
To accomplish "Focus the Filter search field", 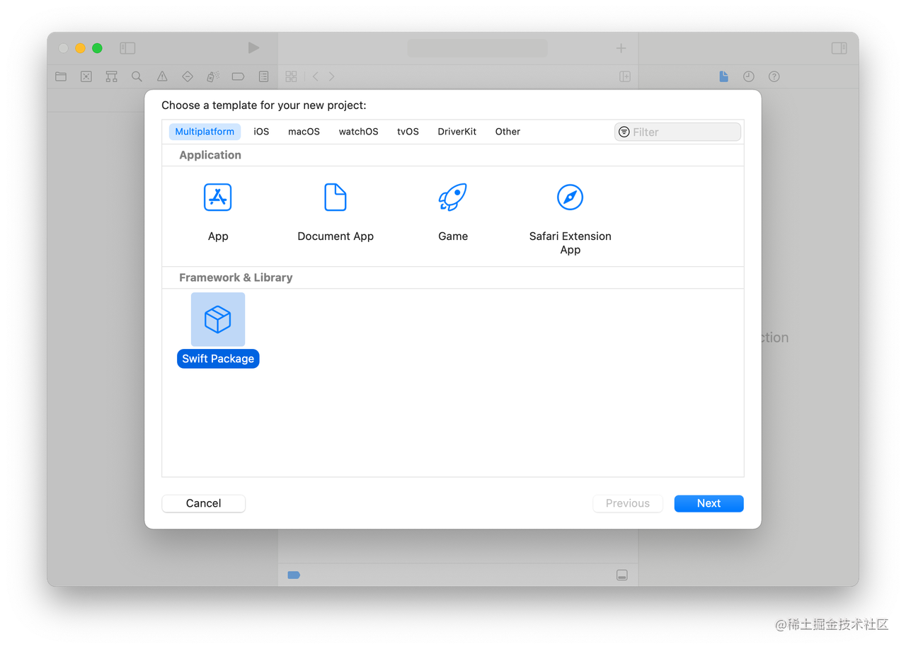I will [x=678, y=132].
